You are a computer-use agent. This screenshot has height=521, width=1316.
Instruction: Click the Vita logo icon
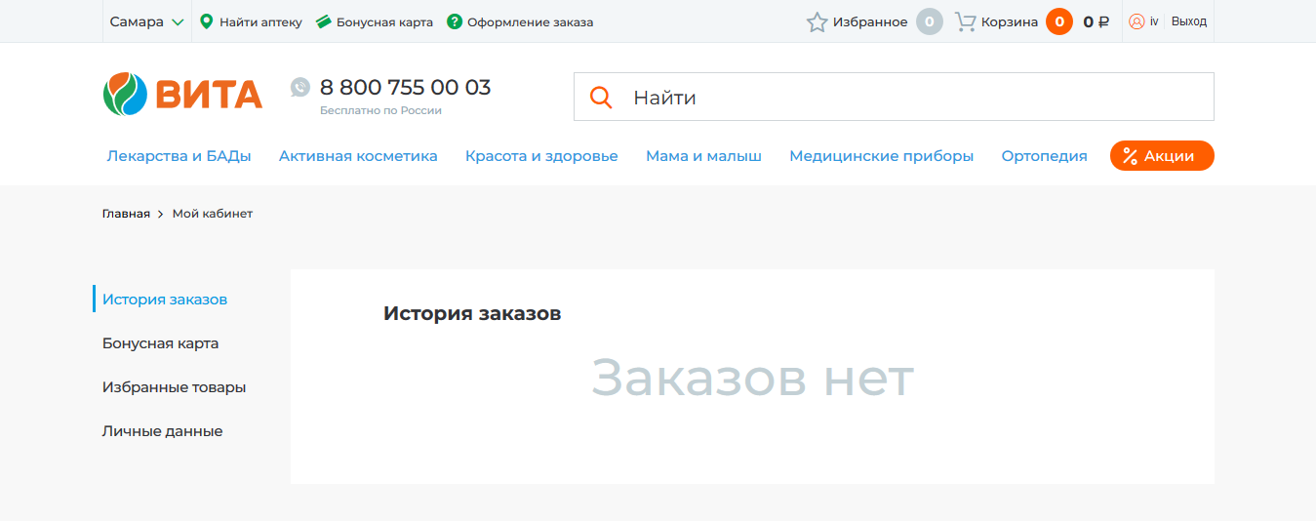pos(125,94)
